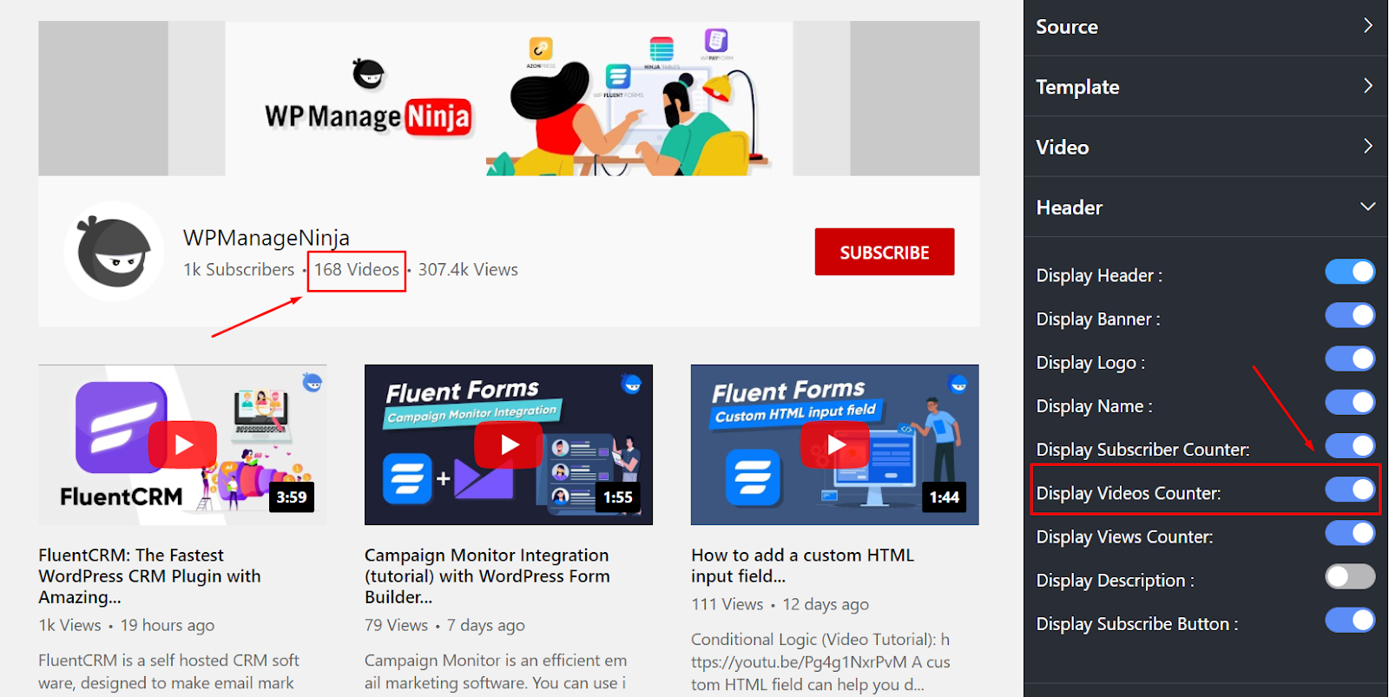1389x697 pixels.
Task: Toggle the Display Subscribe Button switch
Action: click(1350, 620)
